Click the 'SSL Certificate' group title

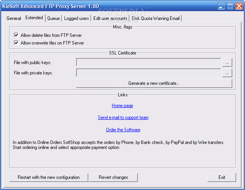(x=122, y=53)
